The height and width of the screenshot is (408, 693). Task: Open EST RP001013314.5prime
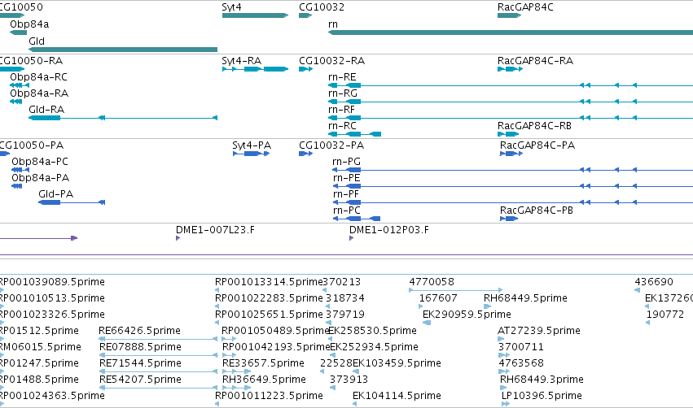[269, 282]
